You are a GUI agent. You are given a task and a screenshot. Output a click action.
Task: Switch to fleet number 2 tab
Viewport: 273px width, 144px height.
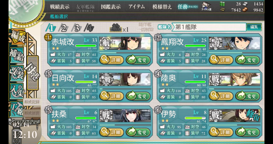click(63, 28)
